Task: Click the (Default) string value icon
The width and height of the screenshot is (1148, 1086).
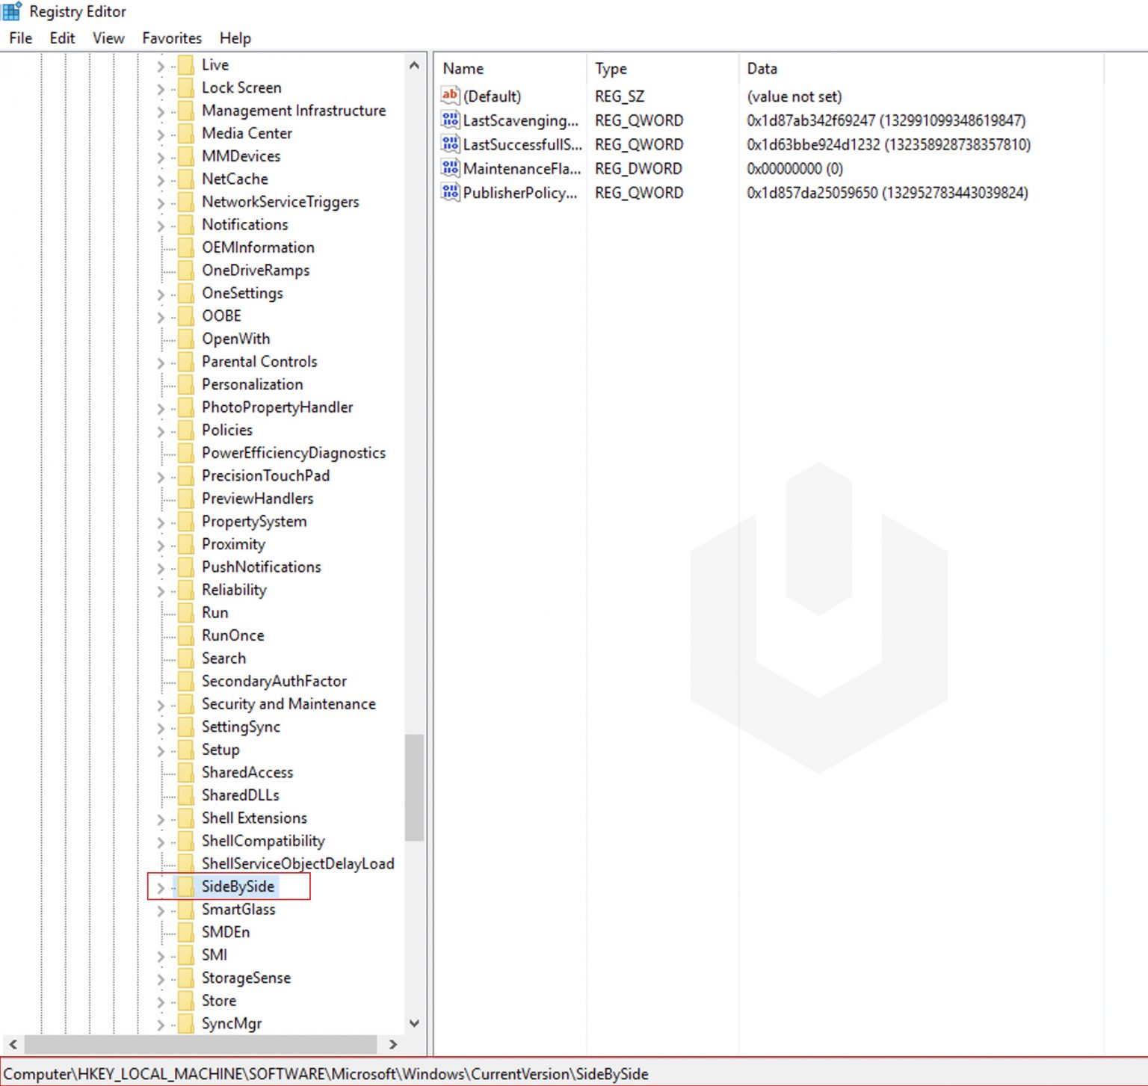Action: (x=450, y=96)
